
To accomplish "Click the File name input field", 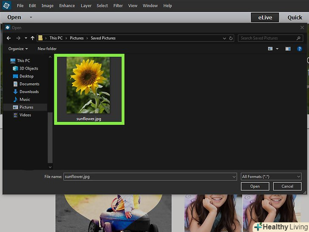I will pos(149,176).
